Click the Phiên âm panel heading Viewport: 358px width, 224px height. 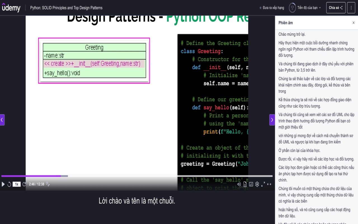(286, 23)
